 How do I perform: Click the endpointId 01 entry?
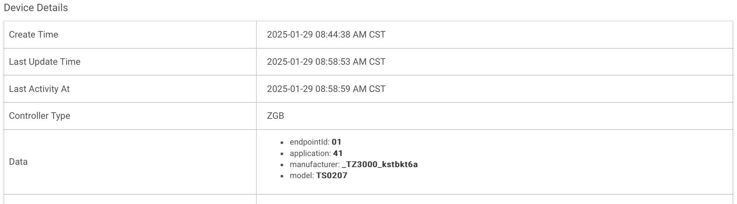pos(315,142)
